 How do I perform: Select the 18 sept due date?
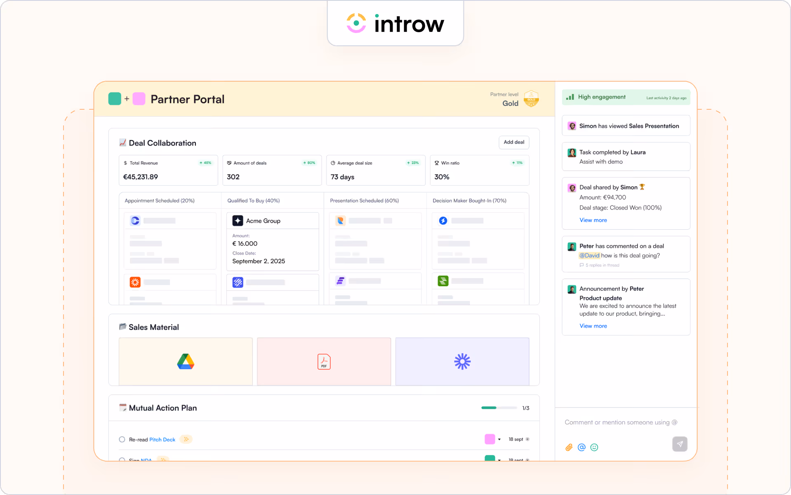pos(516,439)
